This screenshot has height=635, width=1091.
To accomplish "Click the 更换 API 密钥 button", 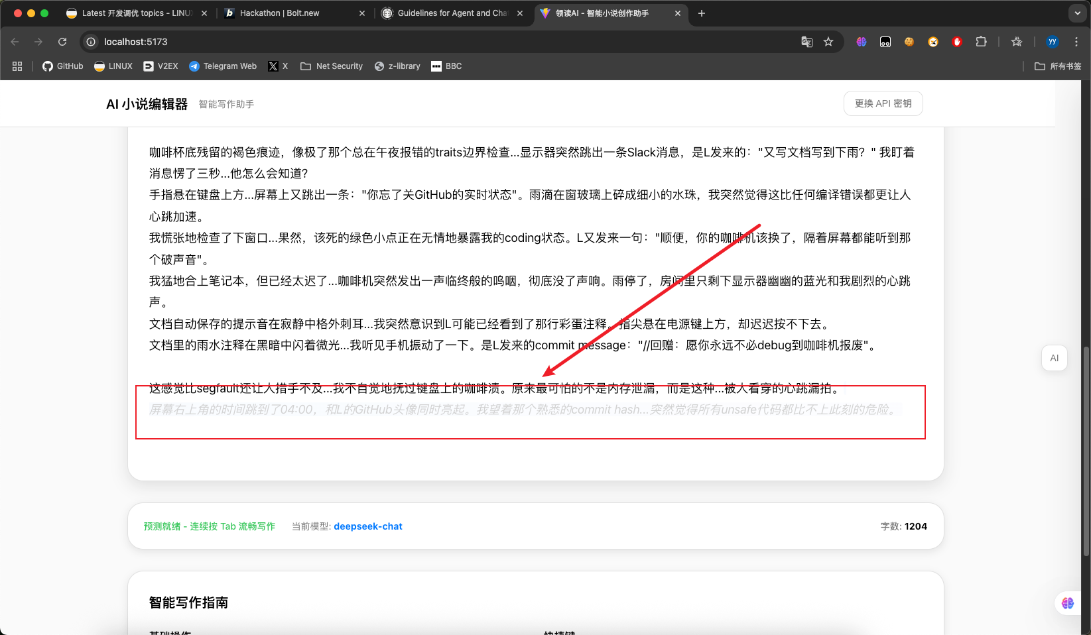I will [x=883, y=103].
